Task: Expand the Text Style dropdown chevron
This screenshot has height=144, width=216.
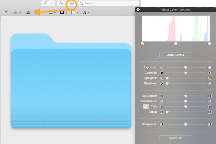Action: pos(89,12)
